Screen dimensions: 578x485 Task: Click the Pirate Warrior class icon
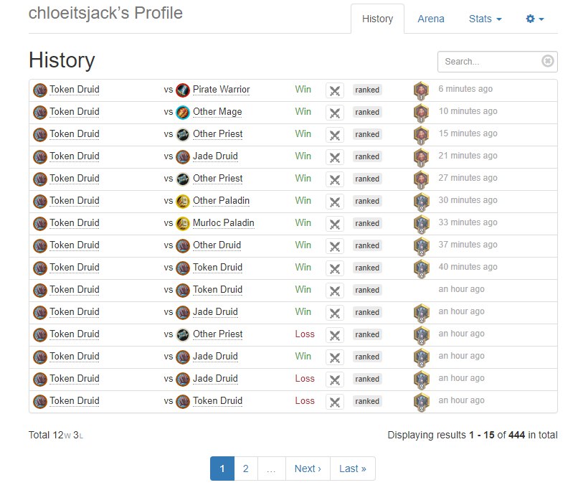point(183,90)
